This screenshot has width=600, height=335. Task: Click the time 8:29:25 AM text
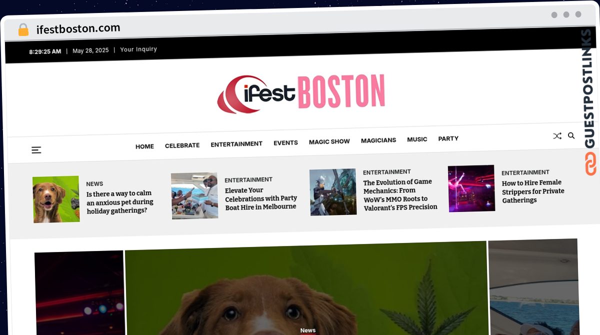tap(45, 51)
